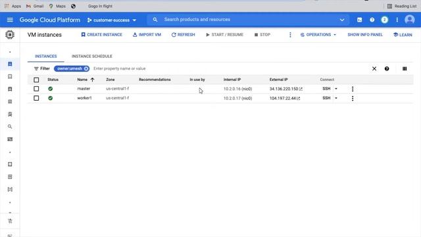Open the toolbar more actions three-dot menu
The width and height of the screenshot is (421, 237).
pos(290,35)
